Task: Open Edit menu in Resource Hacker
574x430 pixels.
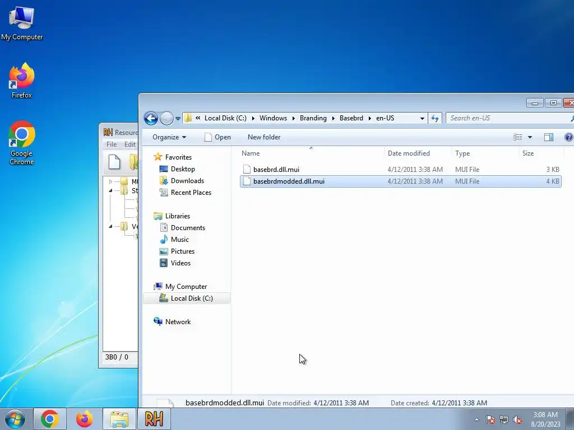Action: (130, 144)
